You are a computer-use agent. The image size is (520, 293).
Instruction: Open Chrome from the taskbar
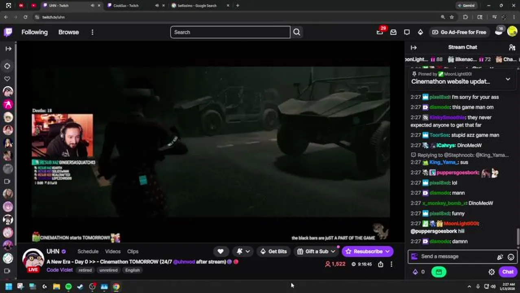coord(116,286)
